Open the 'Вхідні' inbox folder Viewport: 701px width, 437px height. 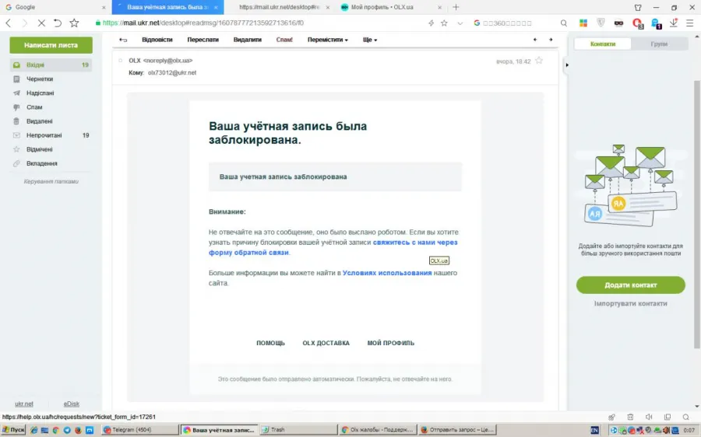tap(51, 65)
